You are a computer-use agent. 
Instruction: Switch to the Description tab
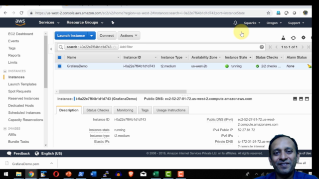69,110
